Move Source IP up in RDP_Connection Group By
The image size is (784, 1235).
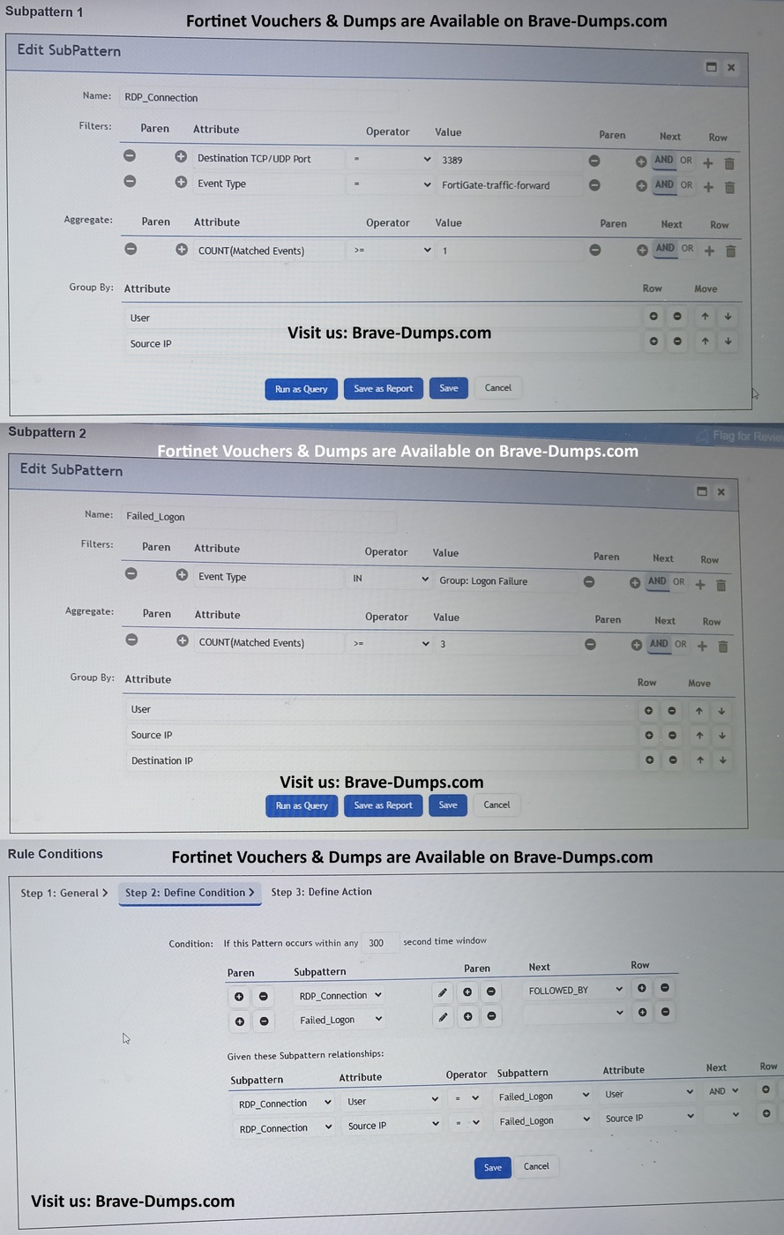[x=705, y=341]
